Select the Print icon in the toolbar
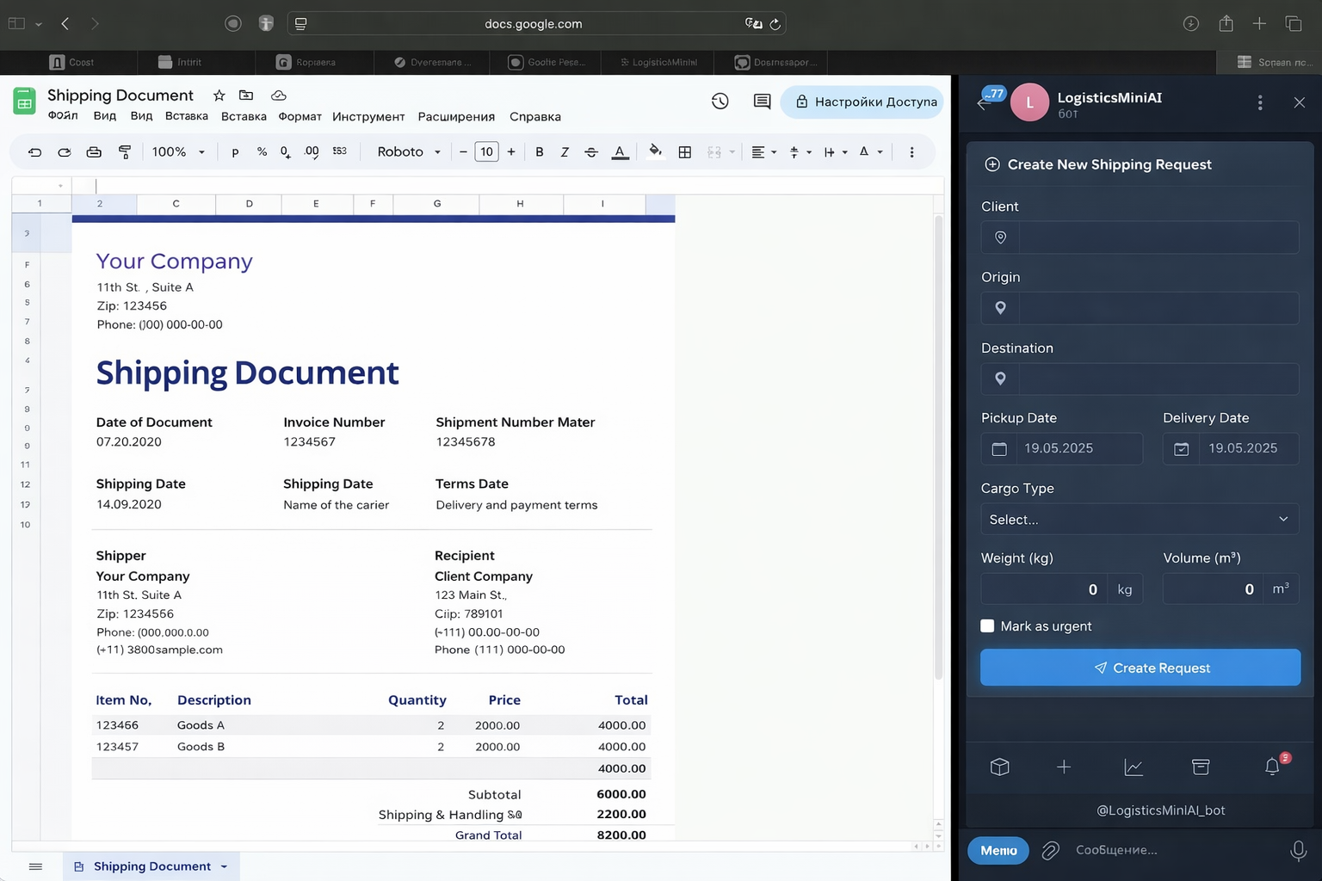 [x=94, y=151]
